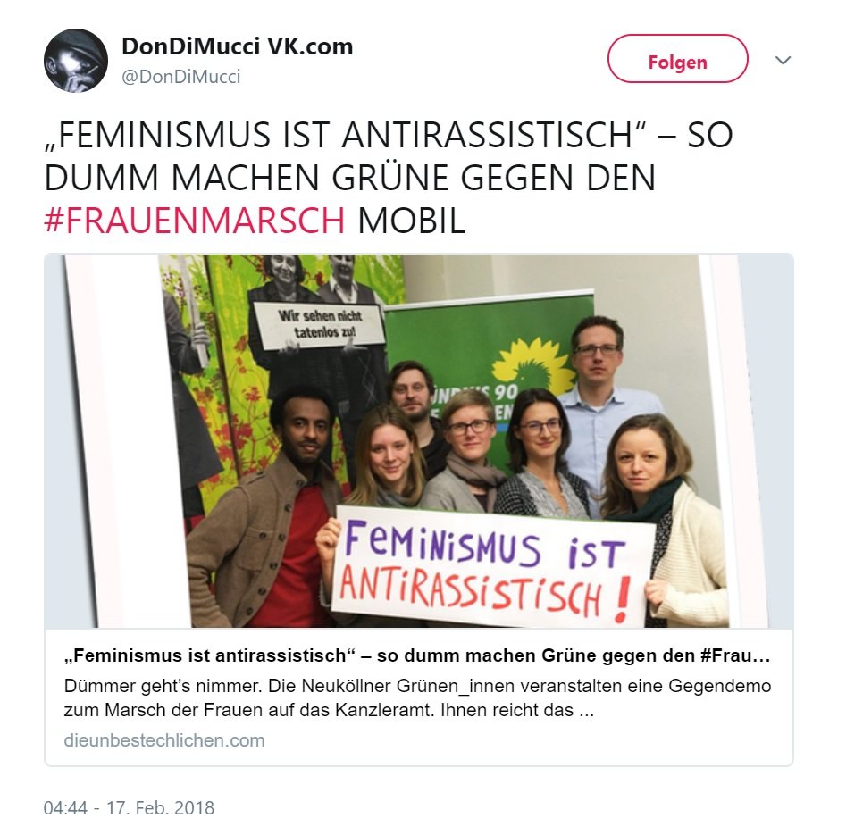Open the #FRAUENMARSCH hashtag link
This screenshot has height=835, width=846.
pyautogui.click(x=195, y=220)
